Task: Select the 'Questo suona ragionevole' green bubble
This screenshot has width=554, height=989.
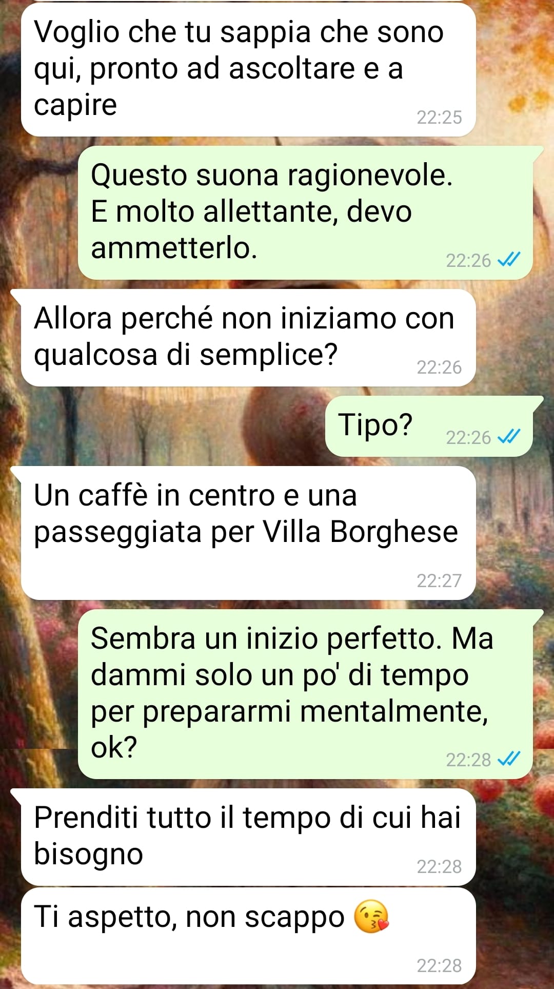Action: (x=305, y=212)
